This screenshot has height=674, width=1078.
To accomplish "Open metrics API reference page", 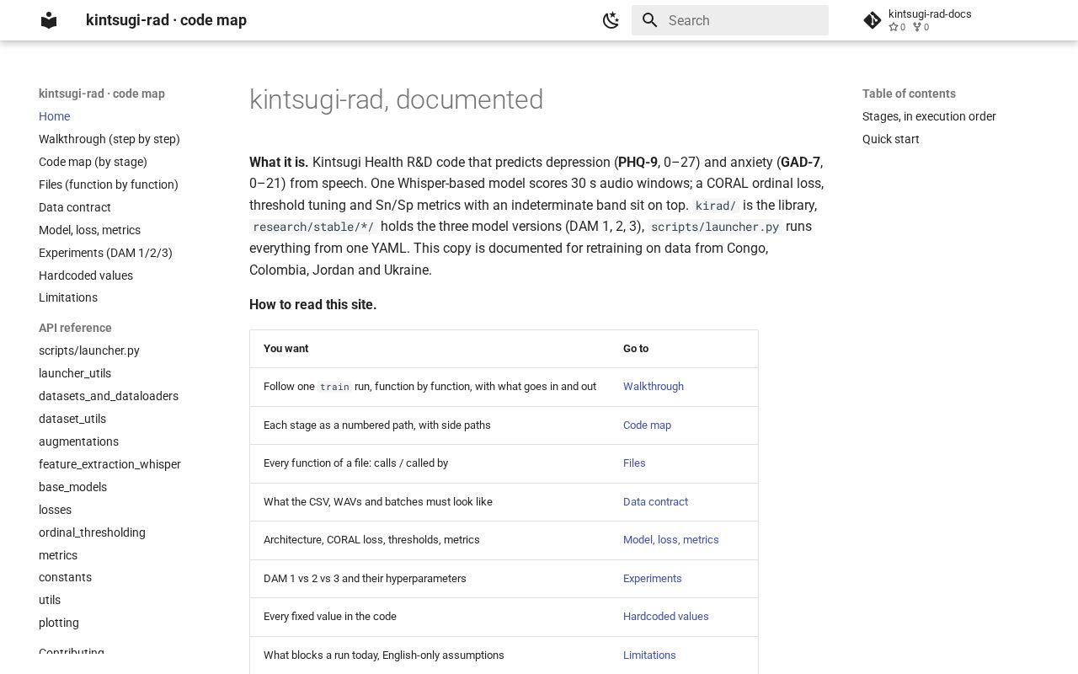I will 58,555.
